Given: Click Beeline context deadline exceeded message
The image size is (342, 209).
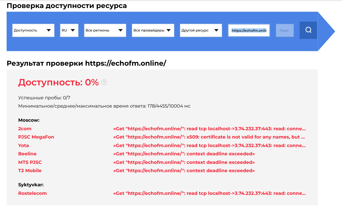Looking at the screenshot, I should pyautogui.click(x=184, y=154).
